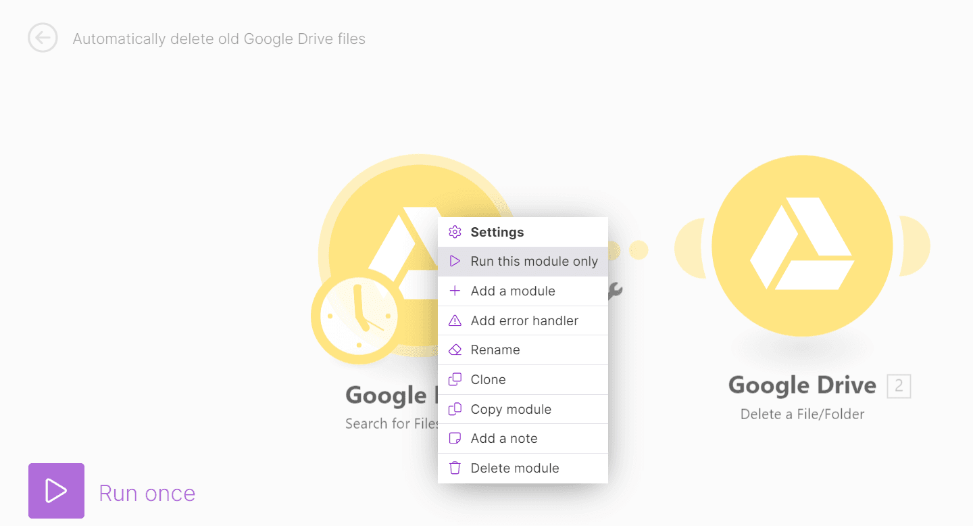Click the note icon beside Add a note
The height and width of the screenshot is (526, 973).
pos(455,438)
